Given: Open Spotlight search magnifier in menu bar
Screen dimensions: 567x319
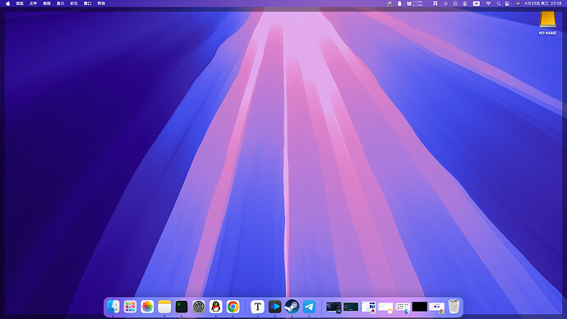Looking at the screenshot, I should [498, 3].
